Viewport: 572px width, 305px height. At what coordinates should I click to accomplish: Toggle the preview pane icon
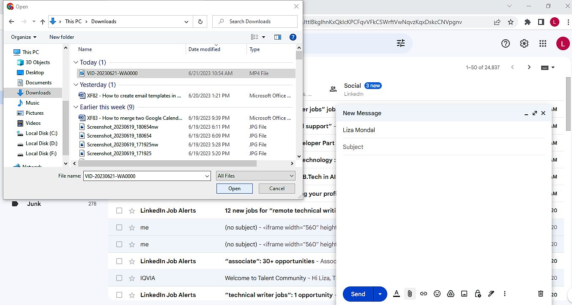point(278,37)
